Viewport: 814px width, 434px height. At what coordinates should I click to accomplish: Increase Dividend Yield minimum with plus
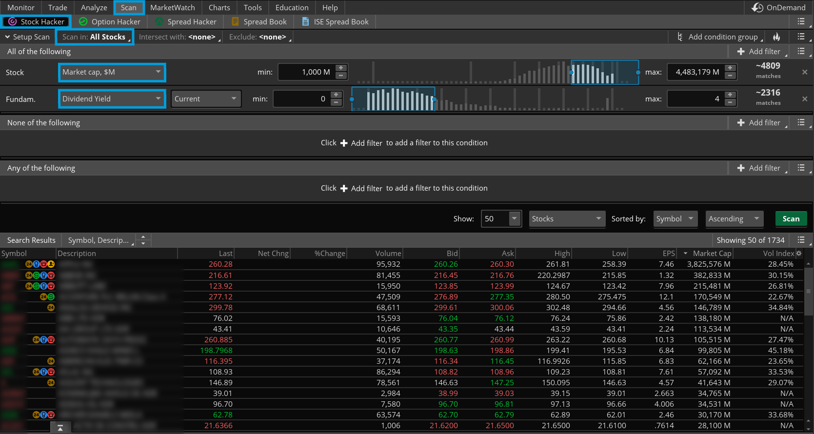click(336, 95)
